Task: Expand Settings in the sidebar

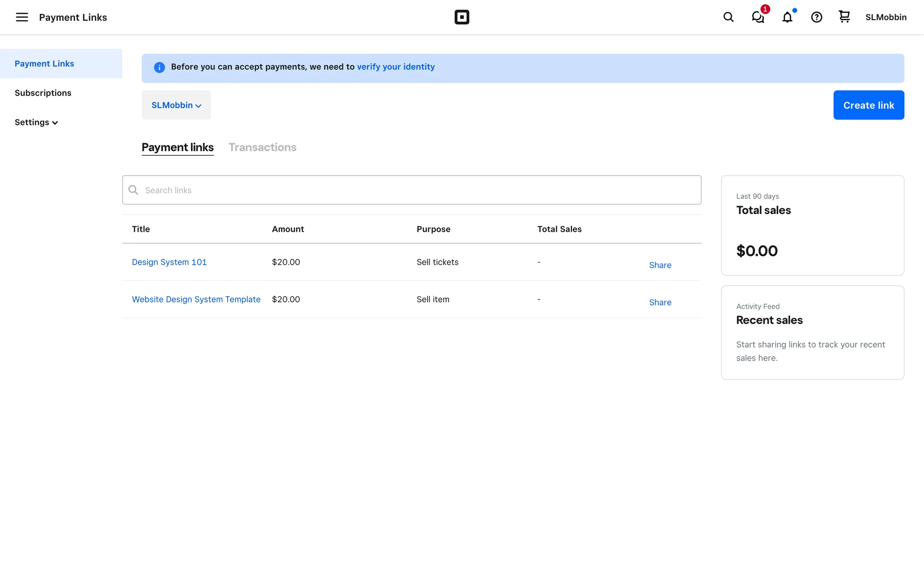Action: coord(36,123)
